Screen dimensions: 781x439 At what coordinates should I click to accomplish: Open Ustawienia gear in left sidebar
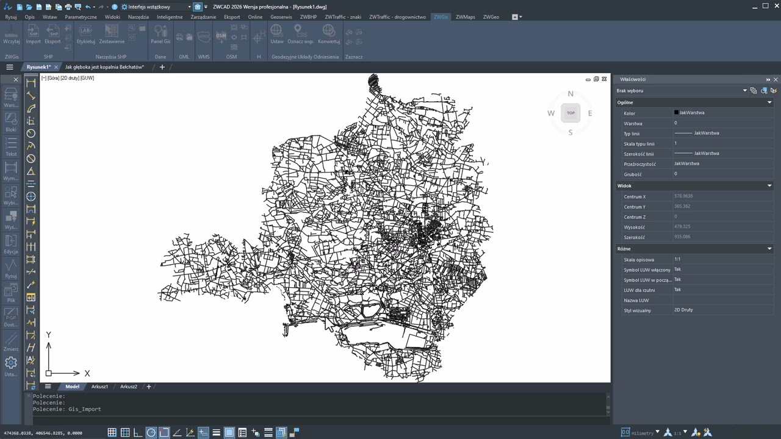(11, 366)
